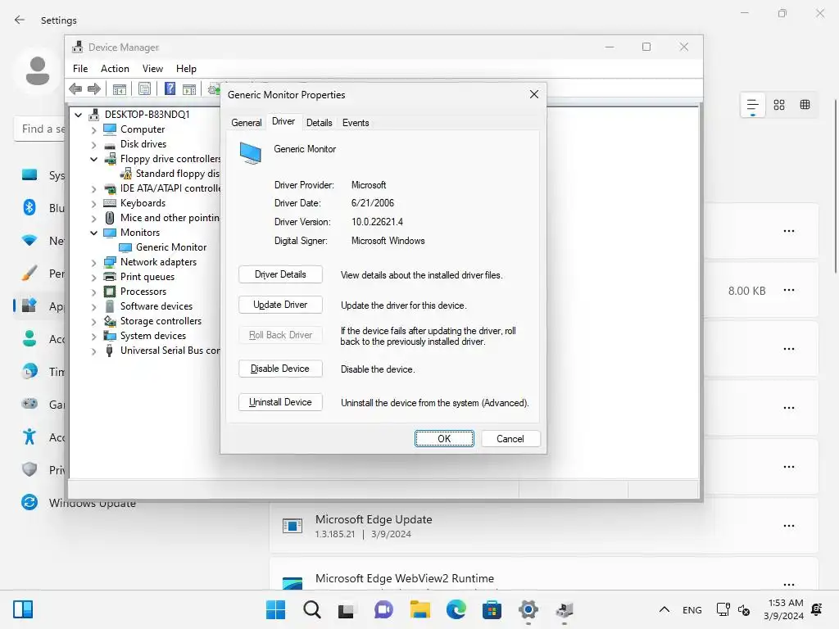Open Personalization brush icon in Settings sidebar
The height and width of the screenshot is (629, 839).
pyautogui.click(x=29, y=274)
